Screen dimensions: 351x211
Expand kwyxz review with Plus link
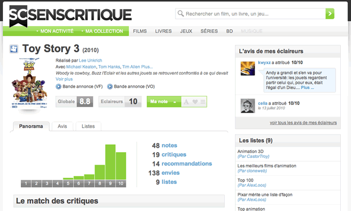click(307, 88)
